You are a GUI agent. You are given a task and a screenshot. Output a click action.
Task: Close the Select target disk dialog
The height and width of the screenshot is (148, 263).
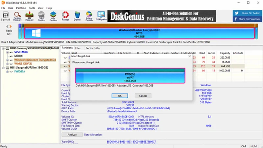[189, 56]
